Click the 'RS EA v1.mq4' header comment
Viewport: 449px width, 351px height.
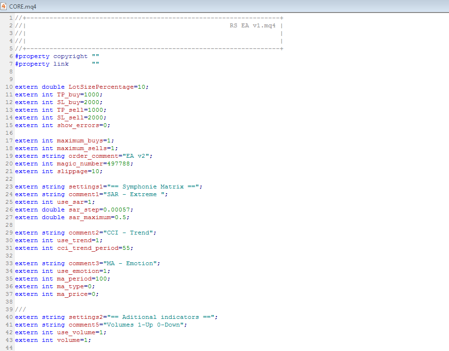(x=252, y=25)
